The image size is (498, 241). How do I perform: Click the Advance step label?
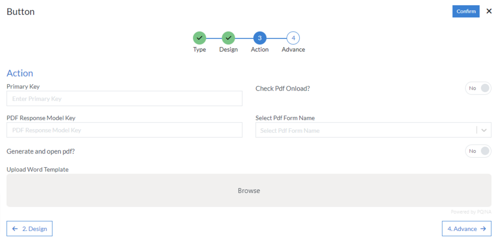coord(293,50)
